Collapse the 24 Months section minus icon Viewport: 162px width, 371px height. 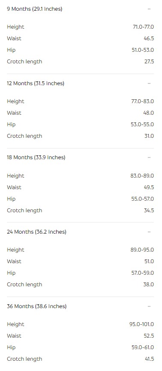tap(149, 232)
